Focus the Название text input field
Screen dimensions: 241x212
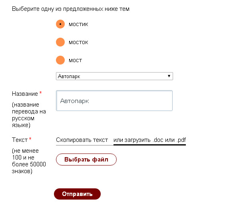click(x=114, y=101)
